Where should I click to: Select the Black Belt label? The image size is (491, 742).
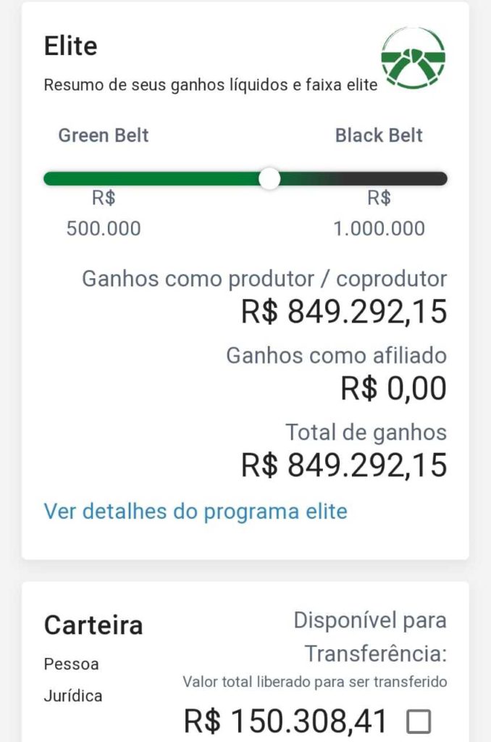(x=379, y=136)
